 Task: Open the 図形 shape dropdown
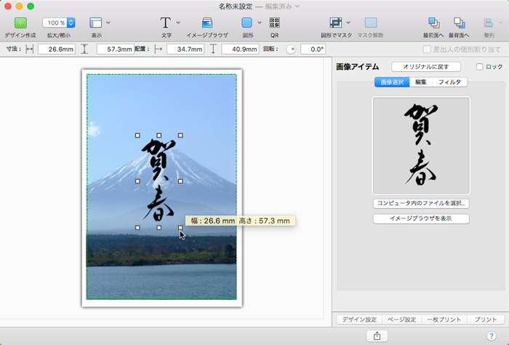260,23
